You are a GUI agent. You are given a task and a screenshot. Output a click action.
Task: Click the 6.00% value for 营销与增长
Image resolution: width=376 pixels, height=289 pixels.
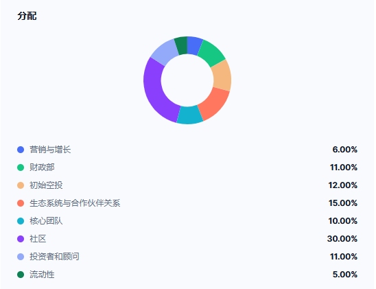pyautogui.click(x=345, y=150)
